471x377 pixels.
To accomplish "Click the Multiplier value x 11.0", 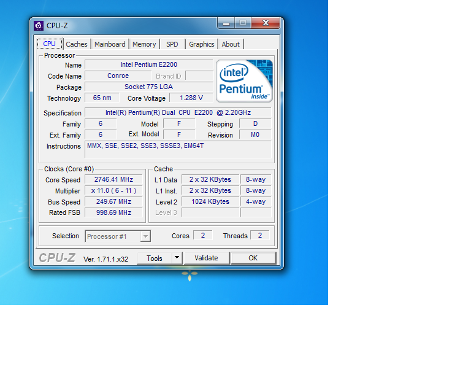I will (114, 190).
